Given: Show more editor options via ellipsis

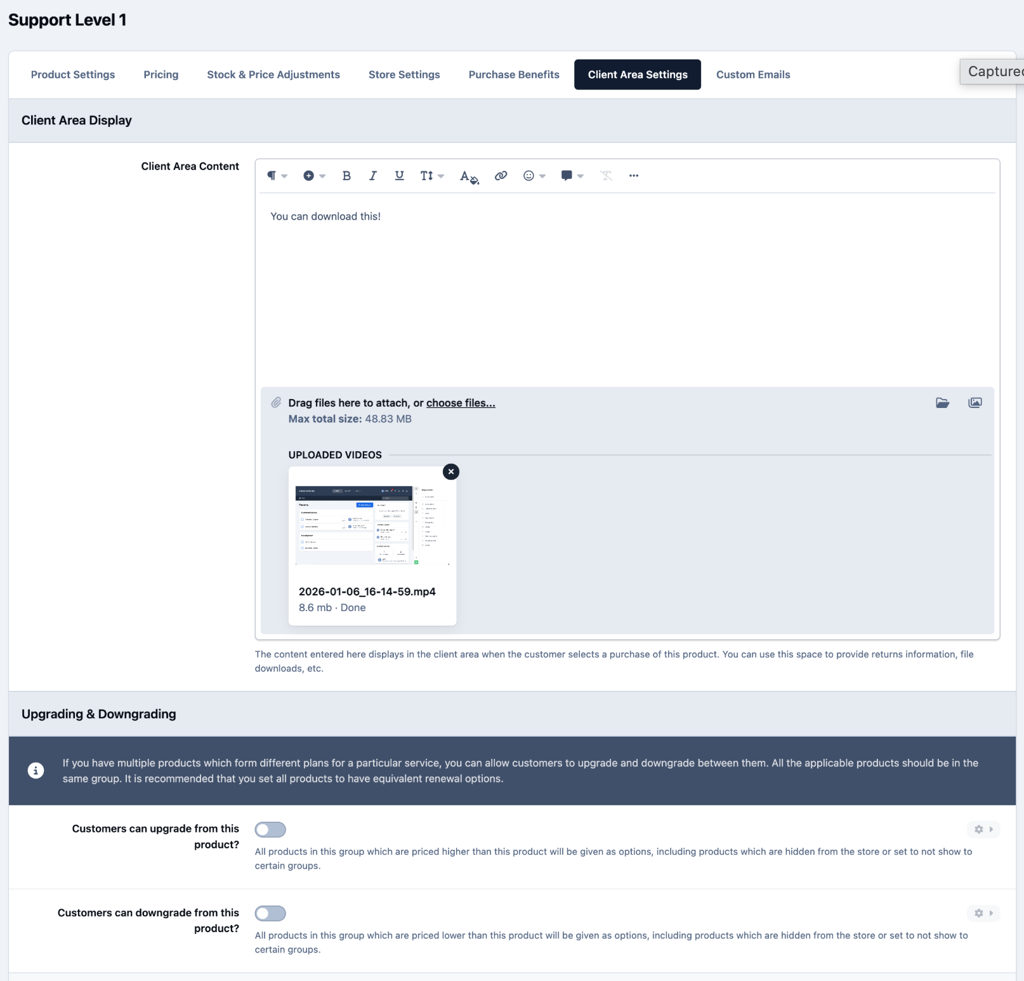Looking at the screenshot, I should (x=634, y=176).
